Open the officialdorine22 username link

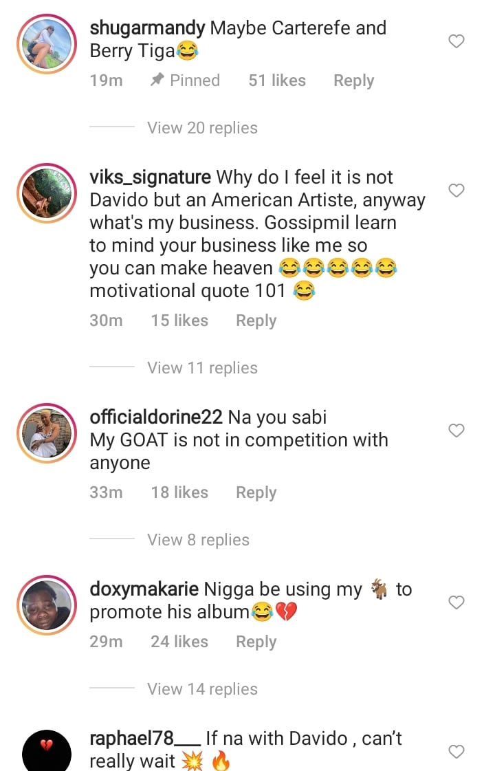tap(156, 417)
